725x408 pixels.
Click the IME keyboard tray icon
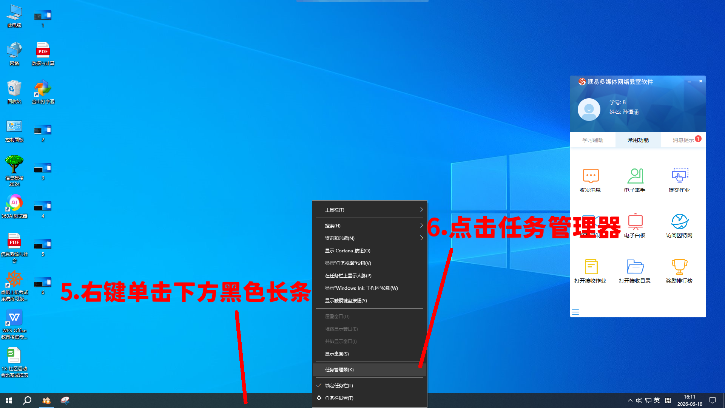(668, 400)
